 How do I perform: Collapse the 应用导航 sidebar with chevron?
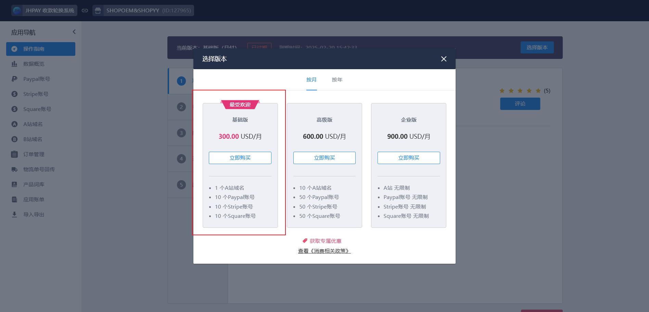74,32
